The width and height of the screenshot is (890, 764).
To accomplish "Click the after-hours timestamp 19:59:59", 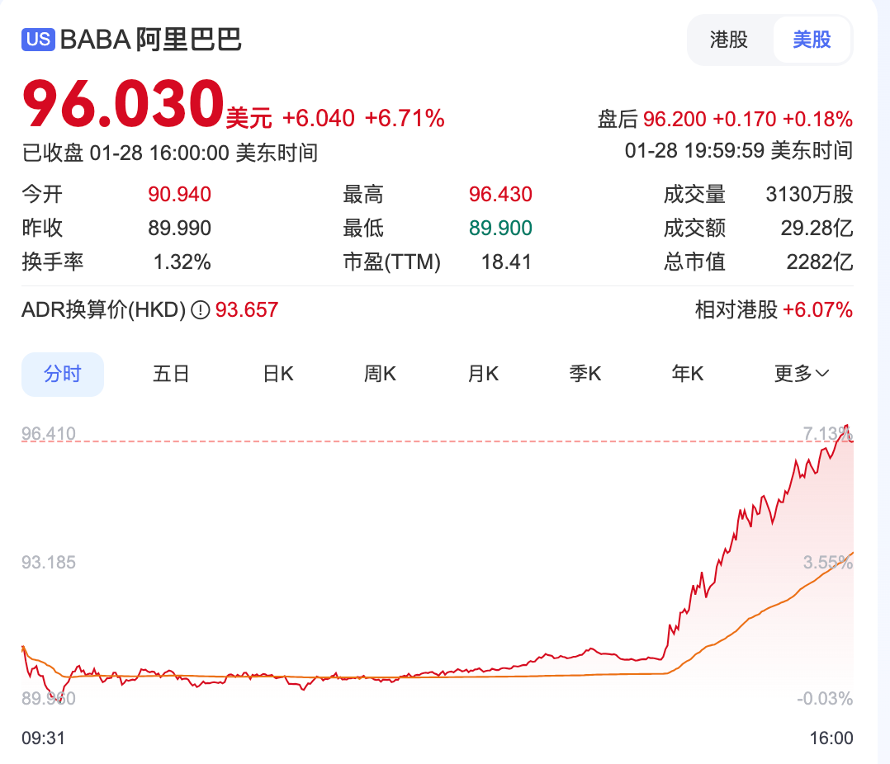I will click(738, 151).
